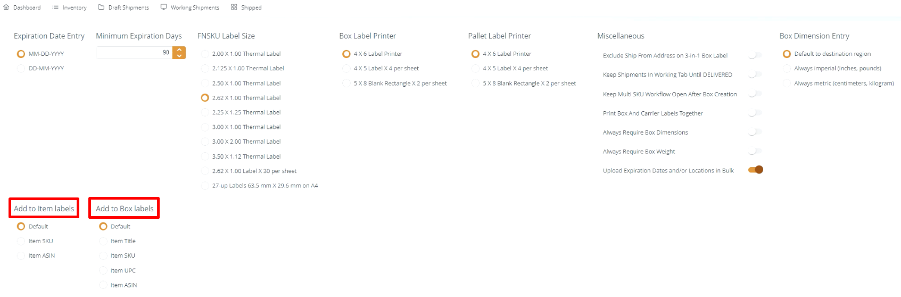Select 4 X 5 Label box printer option
Image resolution: width=901 pixels, height=297 pixels.
click(346, 69)
